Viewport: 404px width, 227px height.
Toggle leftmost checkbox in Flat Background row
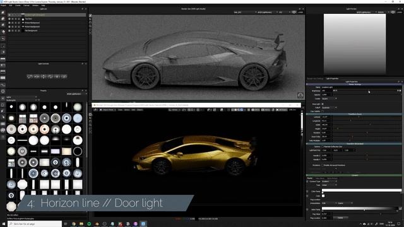click(9, 31)
